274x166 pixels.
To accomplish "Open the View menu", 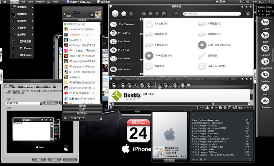I will [30, 2].
